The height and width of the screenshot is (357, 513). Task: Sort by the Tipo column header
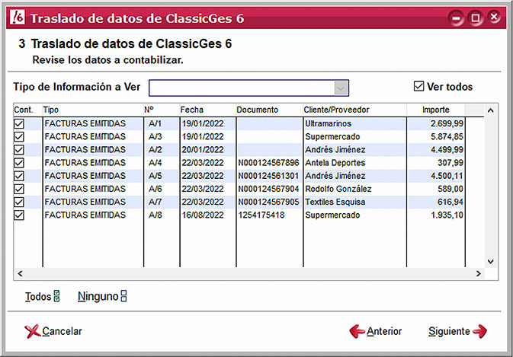pos(93,110)
